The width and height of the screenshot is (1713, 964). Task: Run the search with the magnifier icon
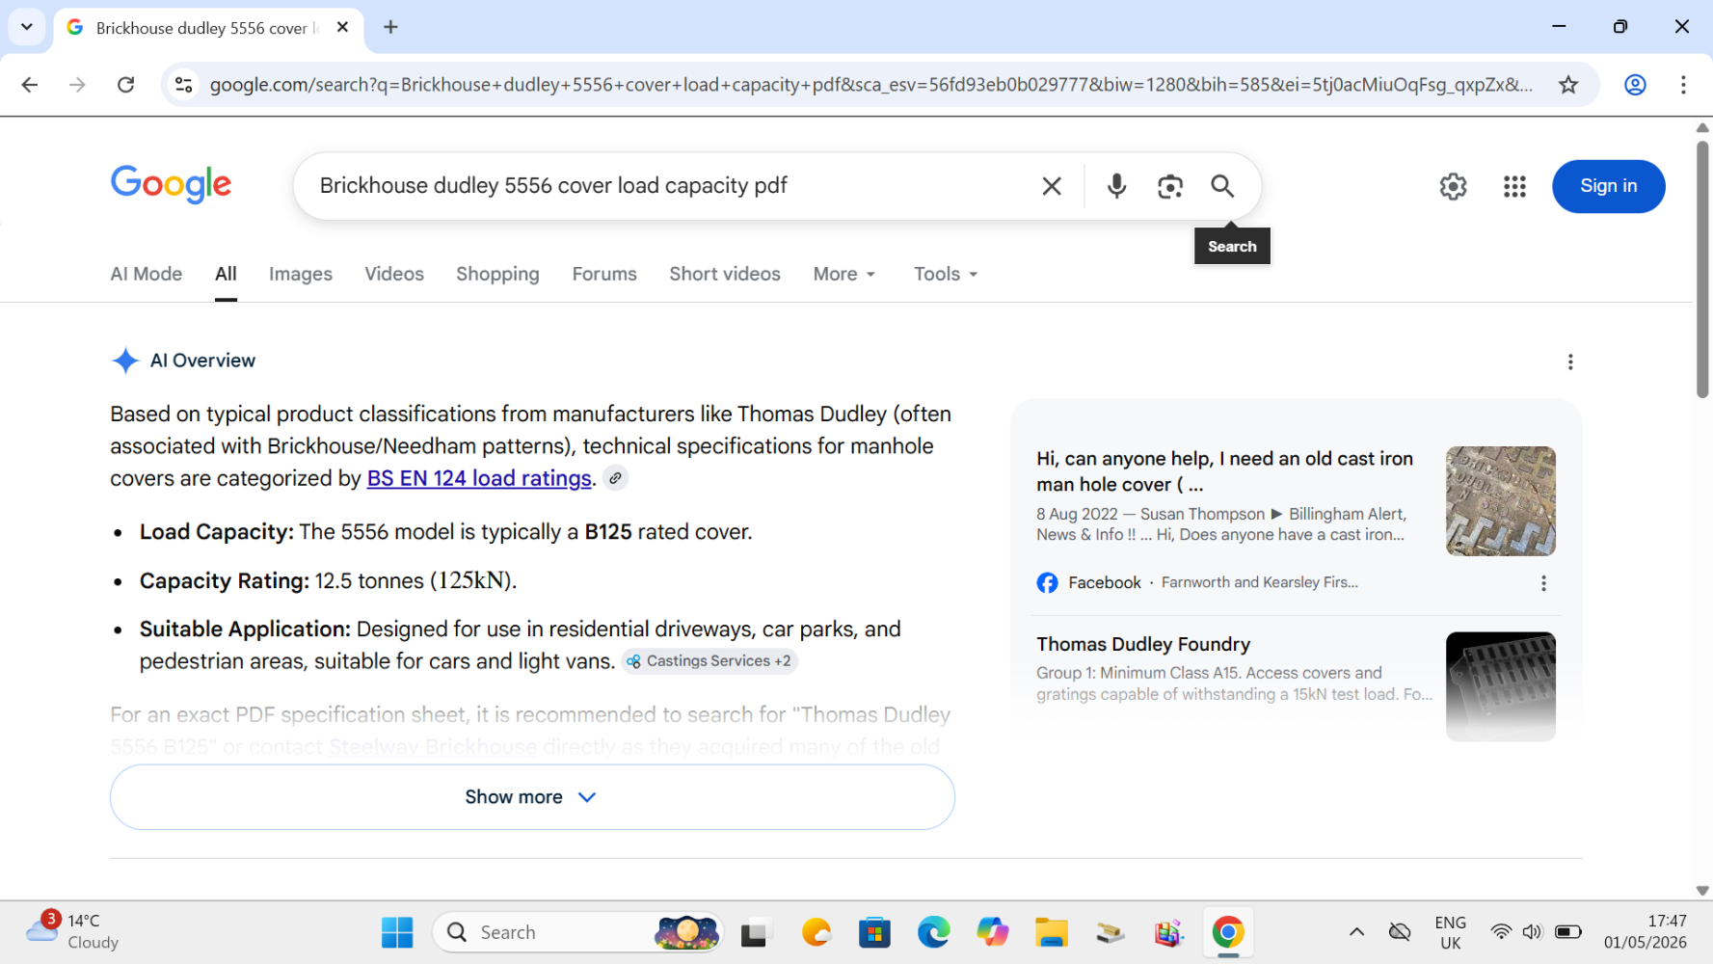click(1222, 186)
